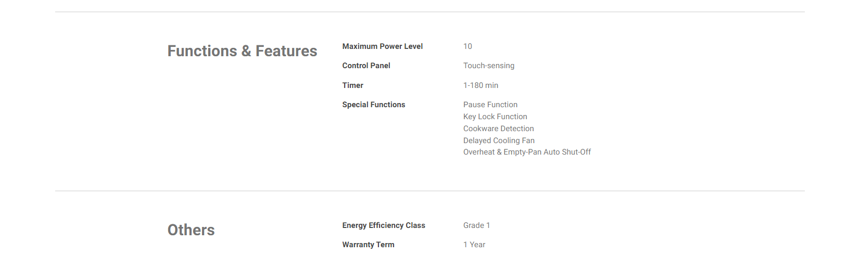Select the power level value 10
The height and width of the screenshot is (280, 860).
[x=467, y=46]
